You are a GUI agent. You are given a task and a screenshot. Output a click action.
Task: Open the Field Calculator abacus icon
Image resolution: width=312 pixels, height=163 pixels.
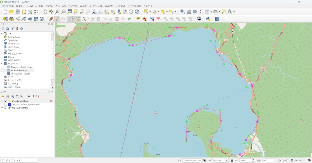(x=189, y=12)
